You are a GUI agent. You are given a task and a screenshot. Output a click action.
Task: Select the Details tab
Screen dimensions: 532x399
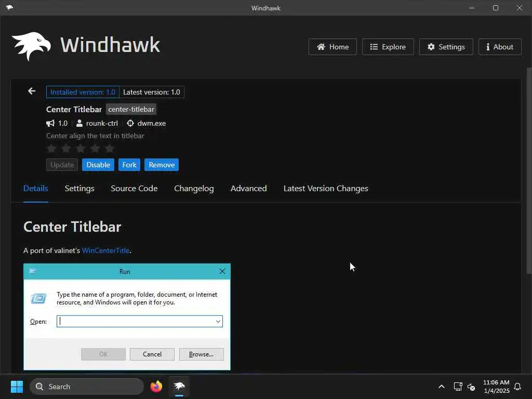tap(36, 189)
